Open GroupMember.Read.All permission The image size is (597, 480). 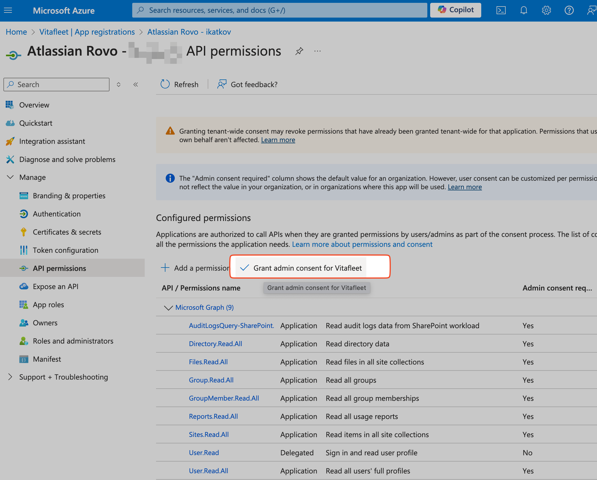point(224,398)
